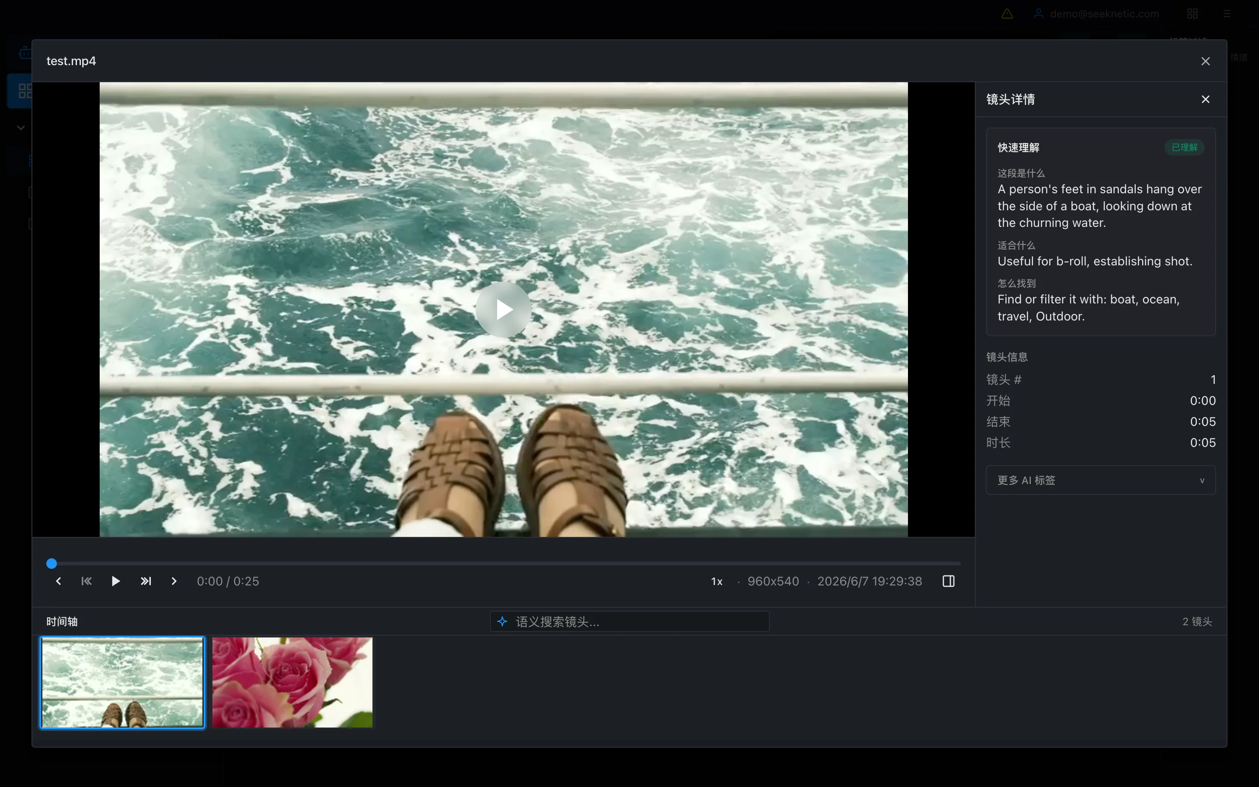This screenshot has width=1259, height=787.
Task: Open the hamburger menu in header
Action: coord(1227,14)
